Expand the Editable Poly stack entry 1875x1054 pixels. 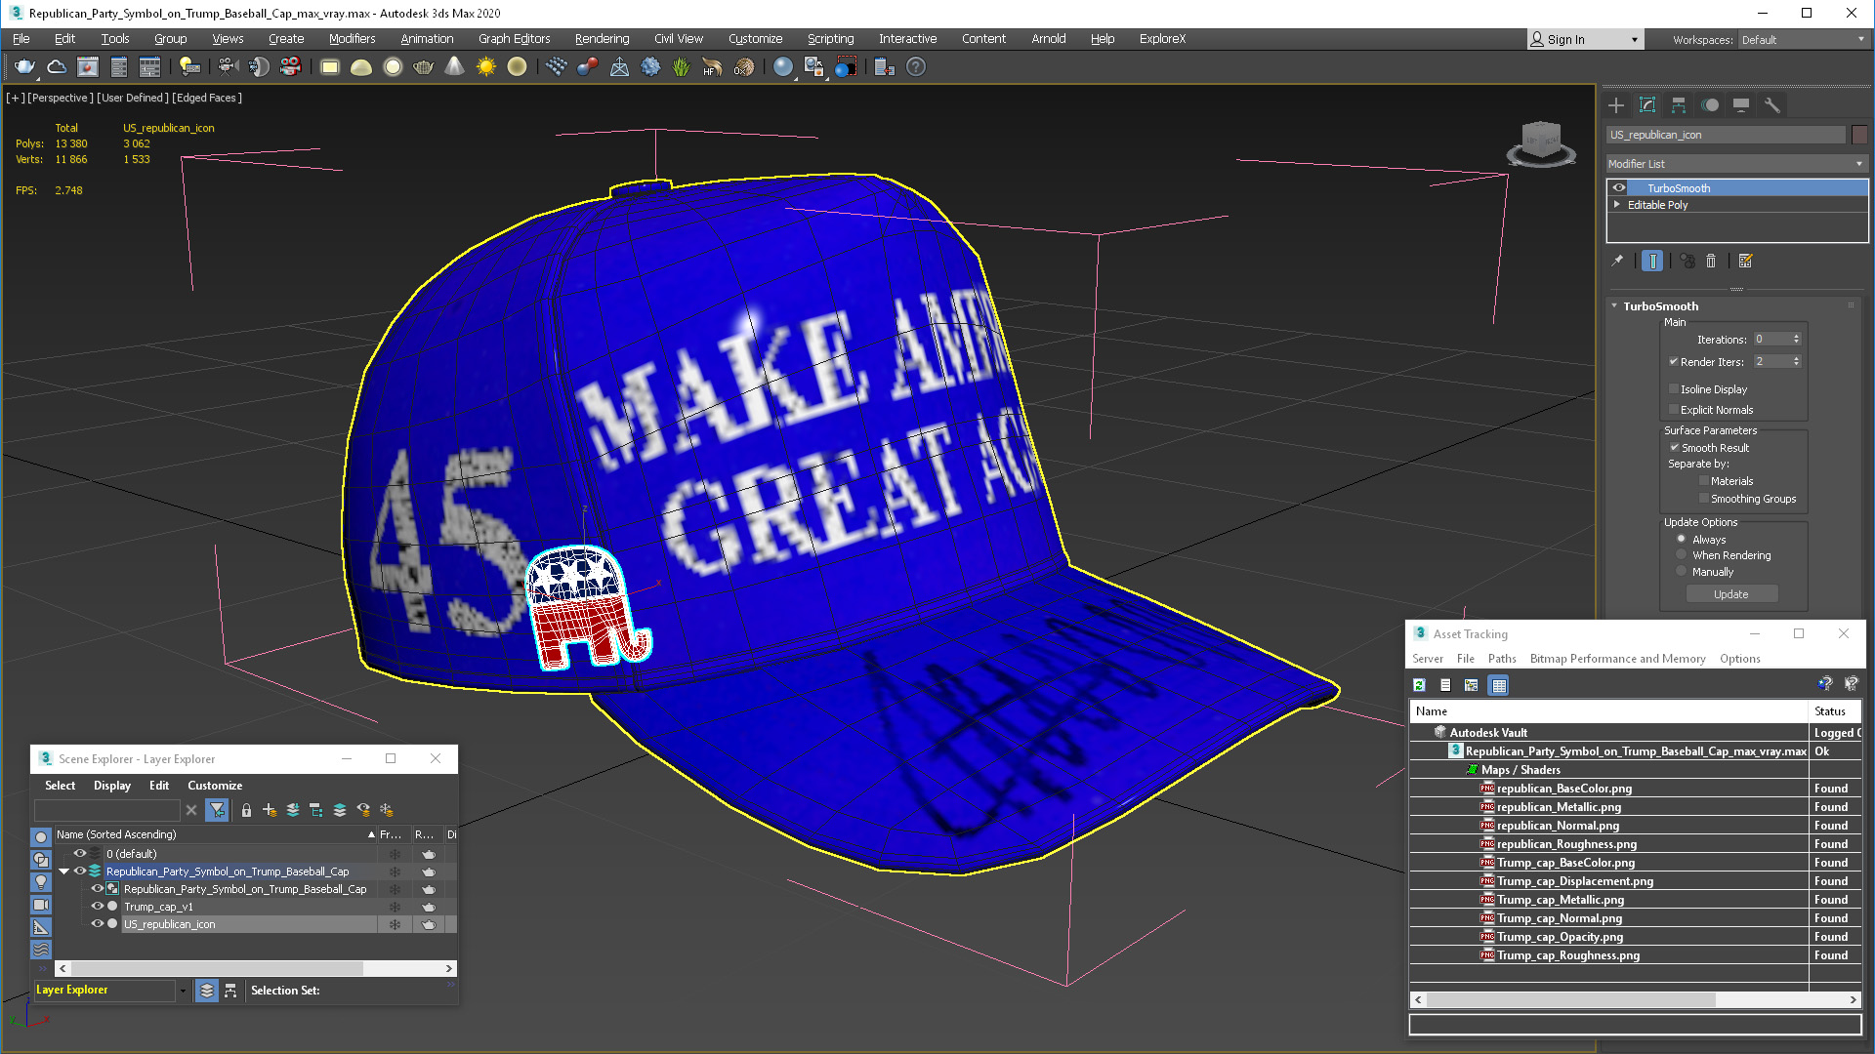[1617, 205]
